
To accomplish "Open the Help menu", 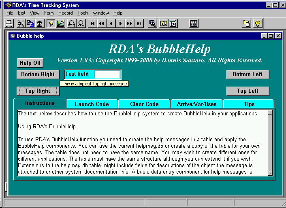I will point(118,13).
